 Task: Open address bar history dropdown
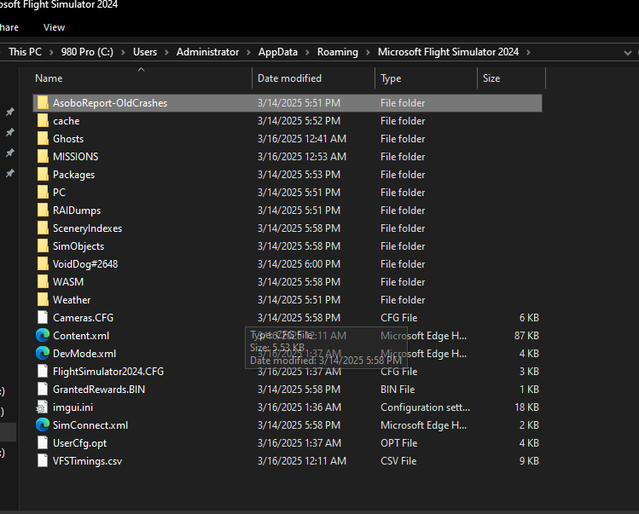click(628, 53)
